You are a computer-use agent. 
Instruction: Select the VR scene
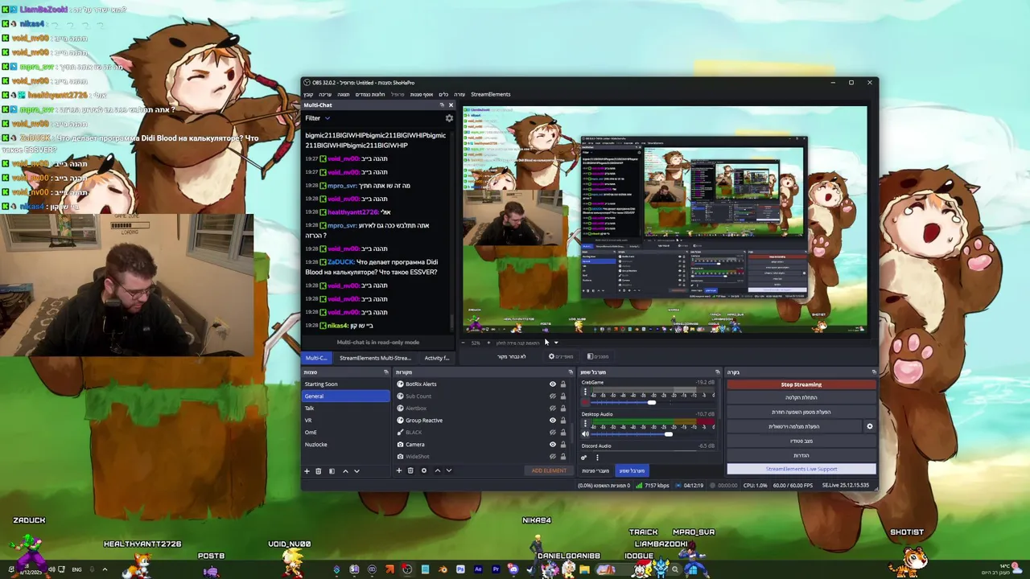click(x=346, y=421)
